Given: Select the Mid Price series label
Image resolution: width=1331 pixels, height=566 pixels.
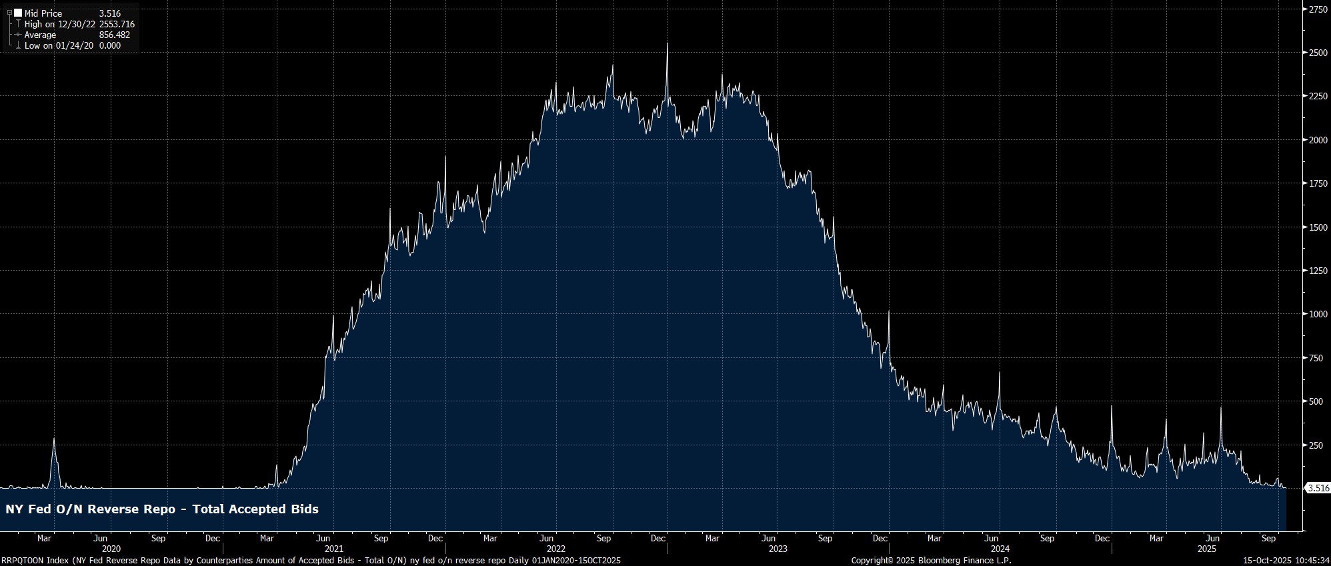Looking at the screenshot, I should [43, 13].
